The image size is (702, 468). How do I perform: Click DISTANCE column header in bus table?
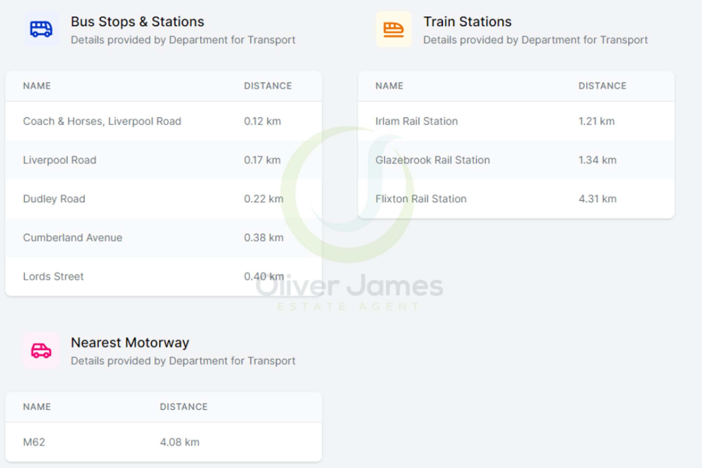point(268,86)
